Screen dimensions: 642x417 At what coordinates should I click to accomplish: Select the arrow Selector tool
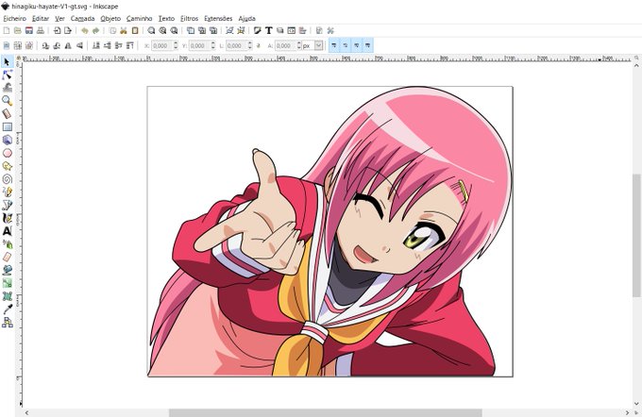click(7, 61)
